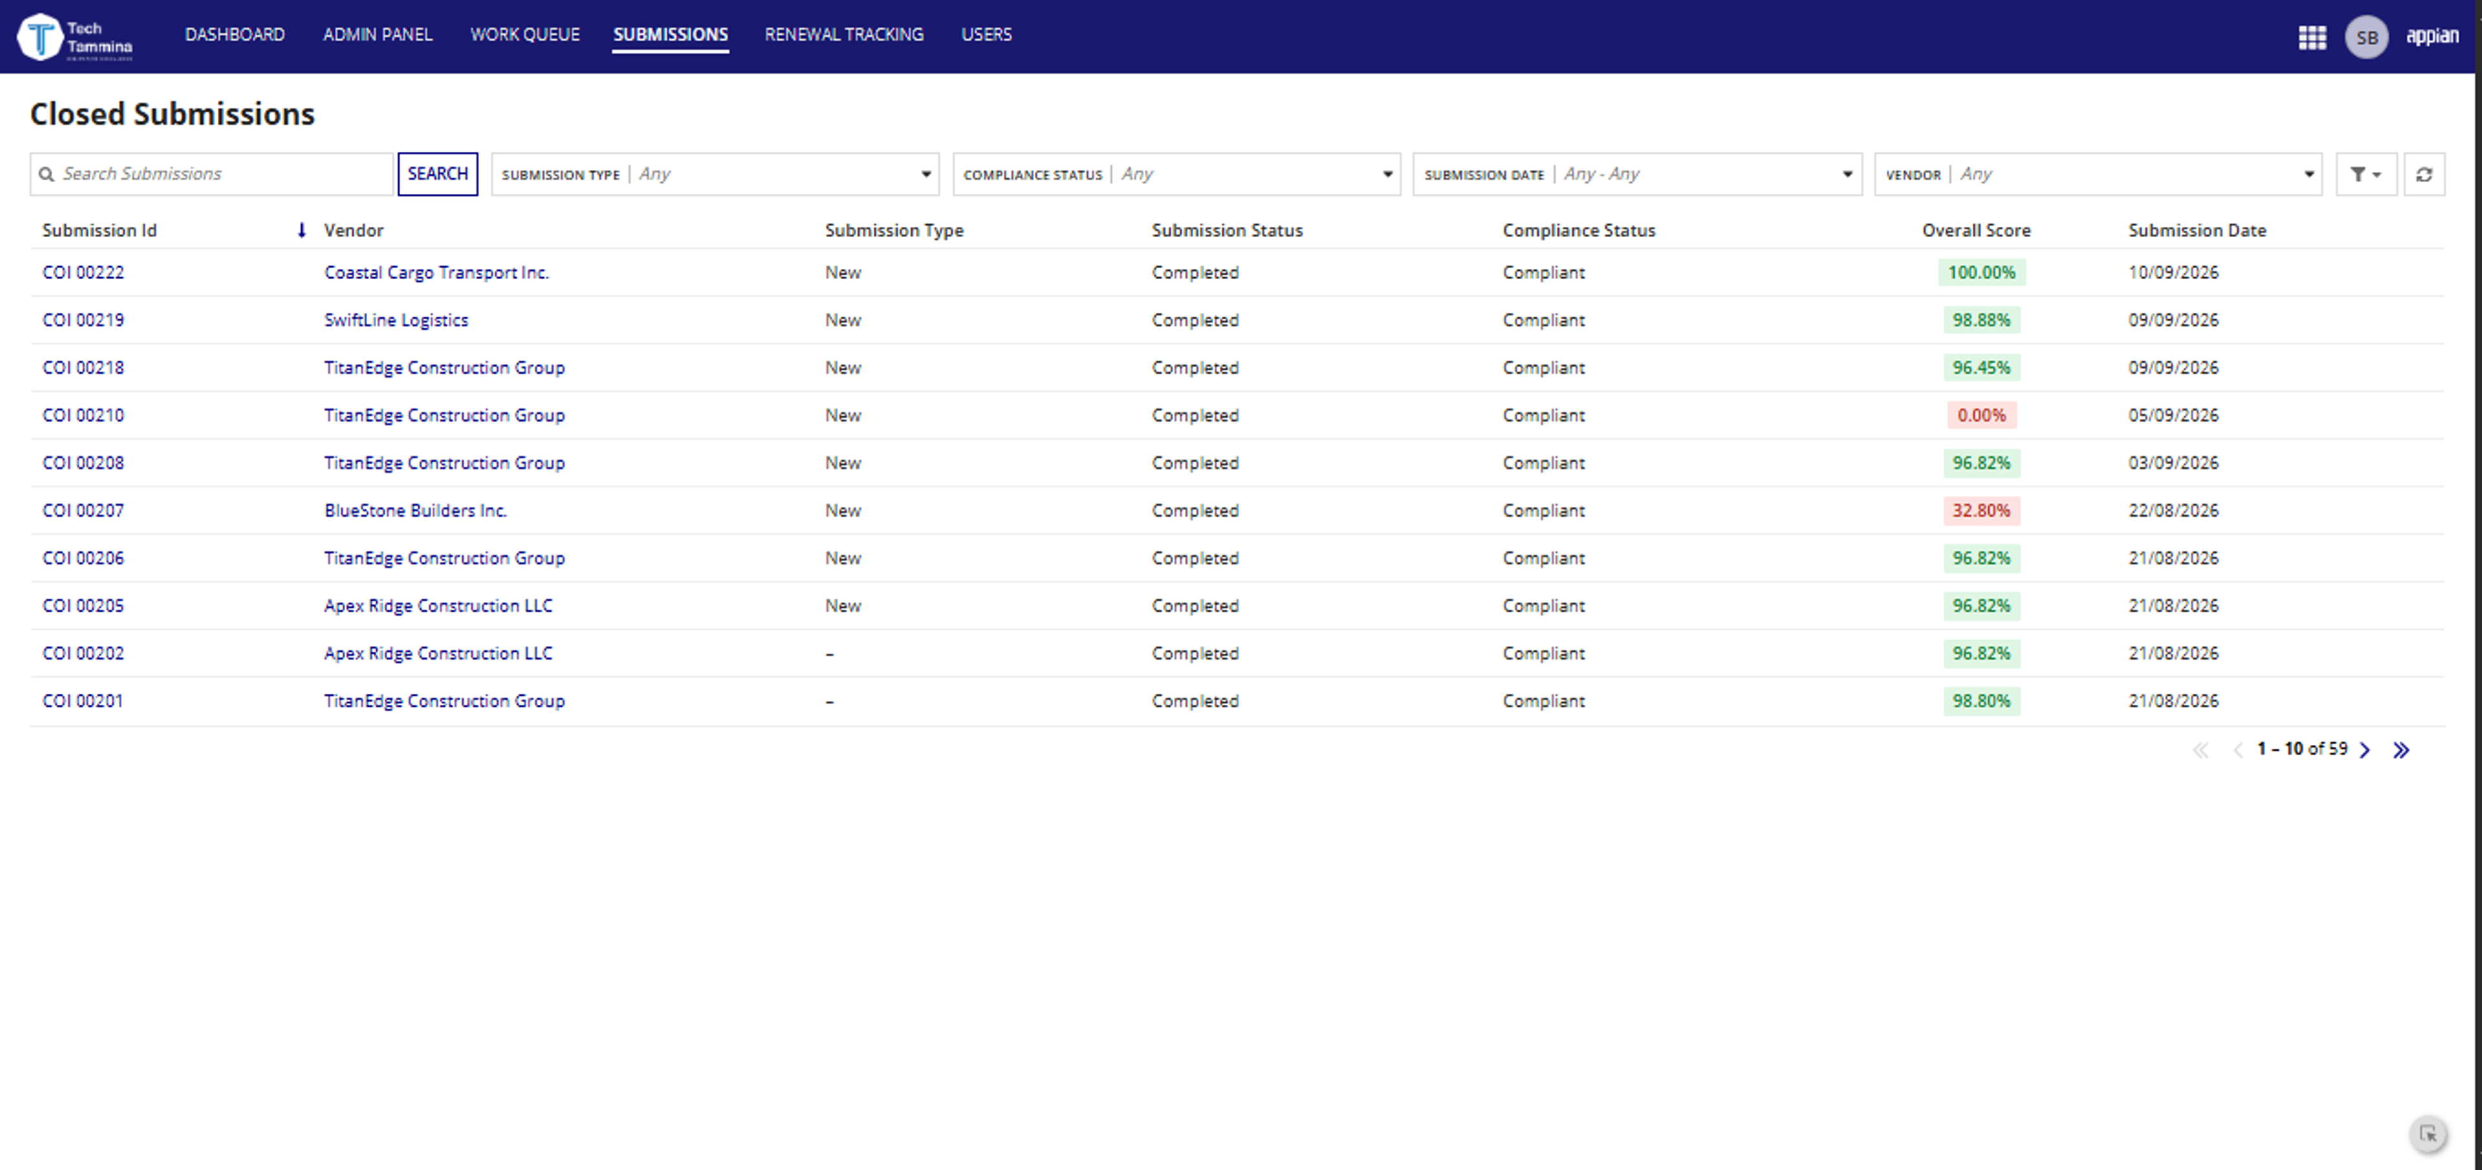
Task: Sort by the Overall Score column header
Action: tap(1975, 230)
